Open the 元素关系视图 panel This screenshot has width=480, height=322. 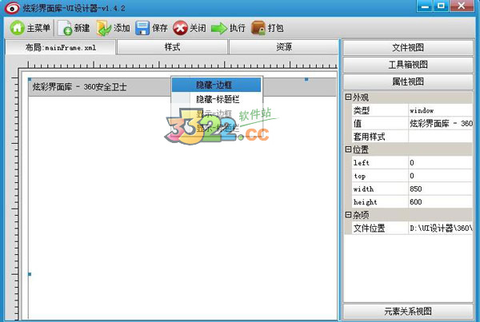click(x=408, y=312)
